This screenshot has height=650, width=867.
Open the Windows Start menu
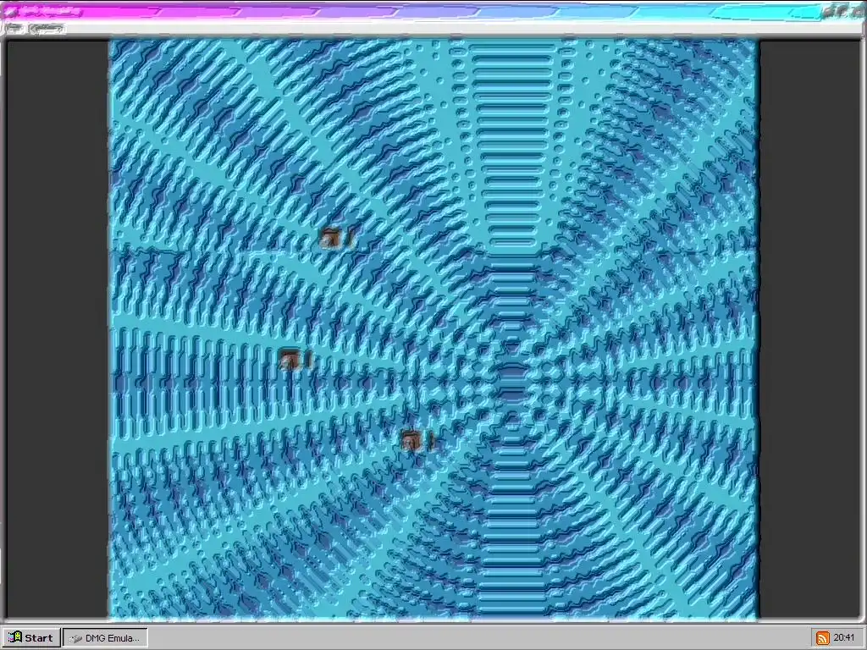click(x=30, y=637)
